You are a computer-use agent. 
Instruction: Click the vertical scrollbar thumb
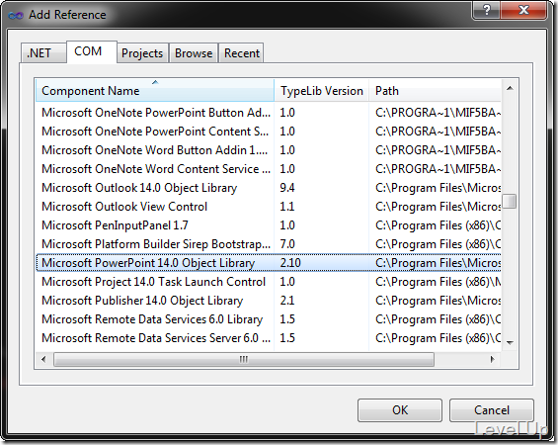(510, 202)
